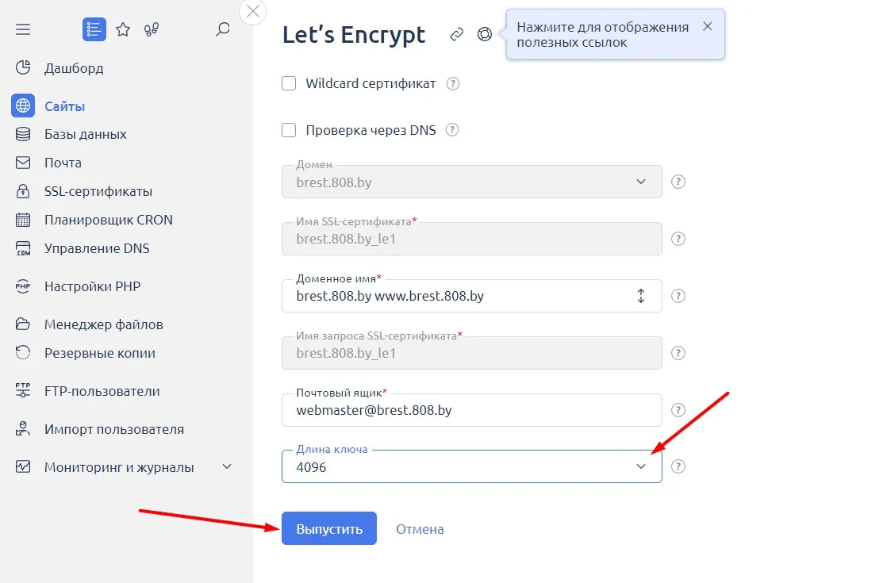Open favorites star icon

coord(123,29)
